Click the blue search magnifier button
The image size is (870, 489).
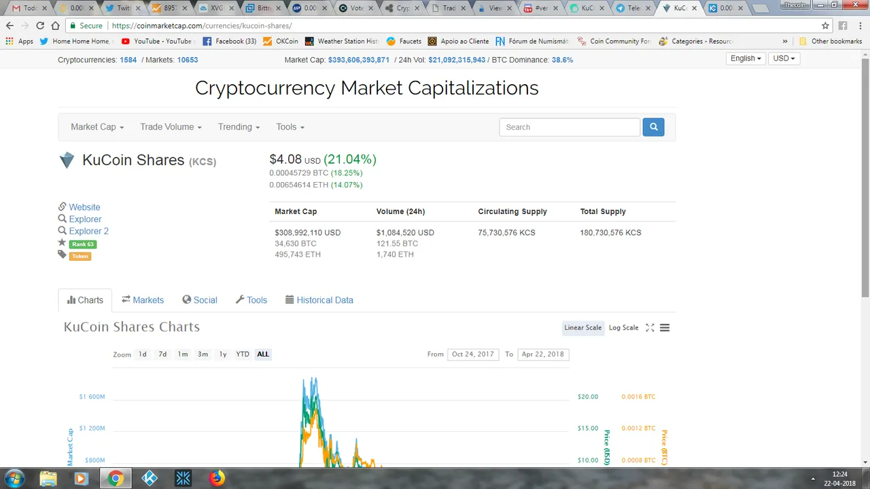coord(653,127)
